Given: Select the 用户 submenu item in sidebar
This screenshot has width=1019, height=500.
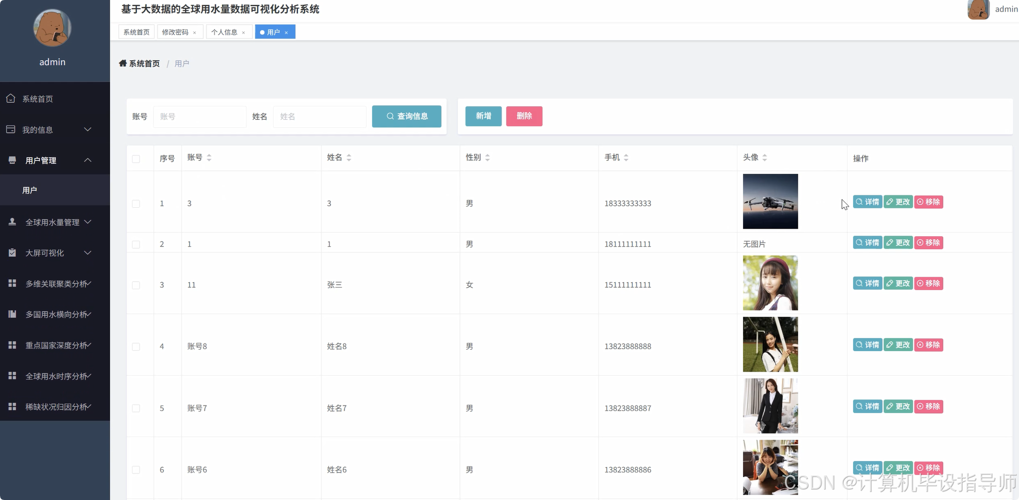Looking at the screenshot, I should pos(55,190).
